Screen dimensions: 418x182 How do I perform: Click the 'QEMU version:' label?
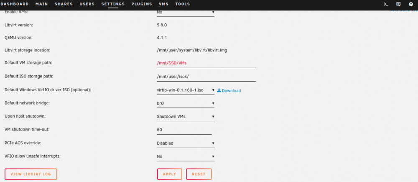pos(18,38)
